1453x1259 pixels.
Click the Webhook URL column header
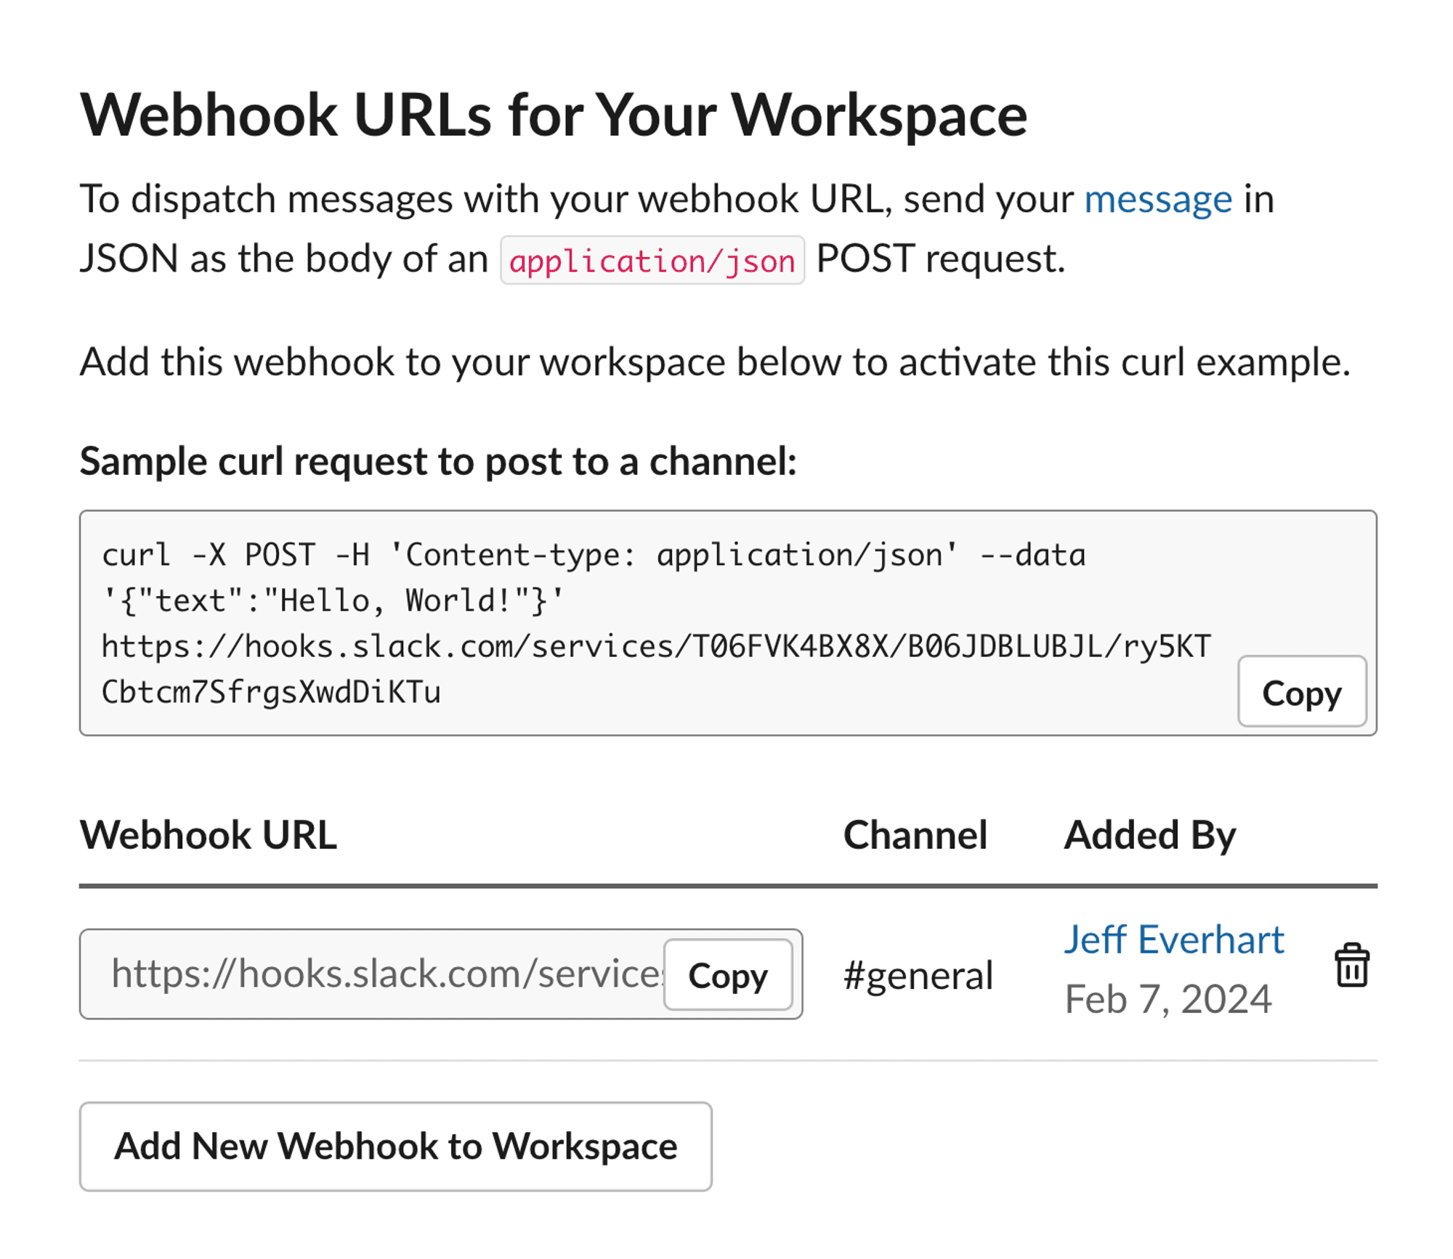tap(209, 836)
